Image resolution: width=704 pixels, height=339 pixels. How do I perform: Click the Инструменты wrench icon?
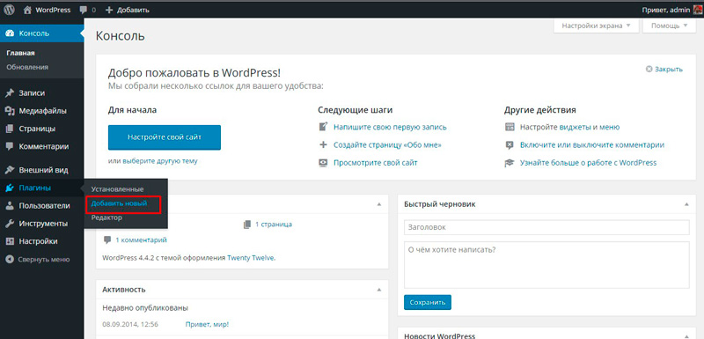pos(10,224)
